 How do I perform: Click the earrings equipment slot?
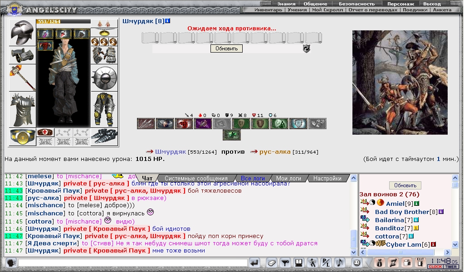104,24
